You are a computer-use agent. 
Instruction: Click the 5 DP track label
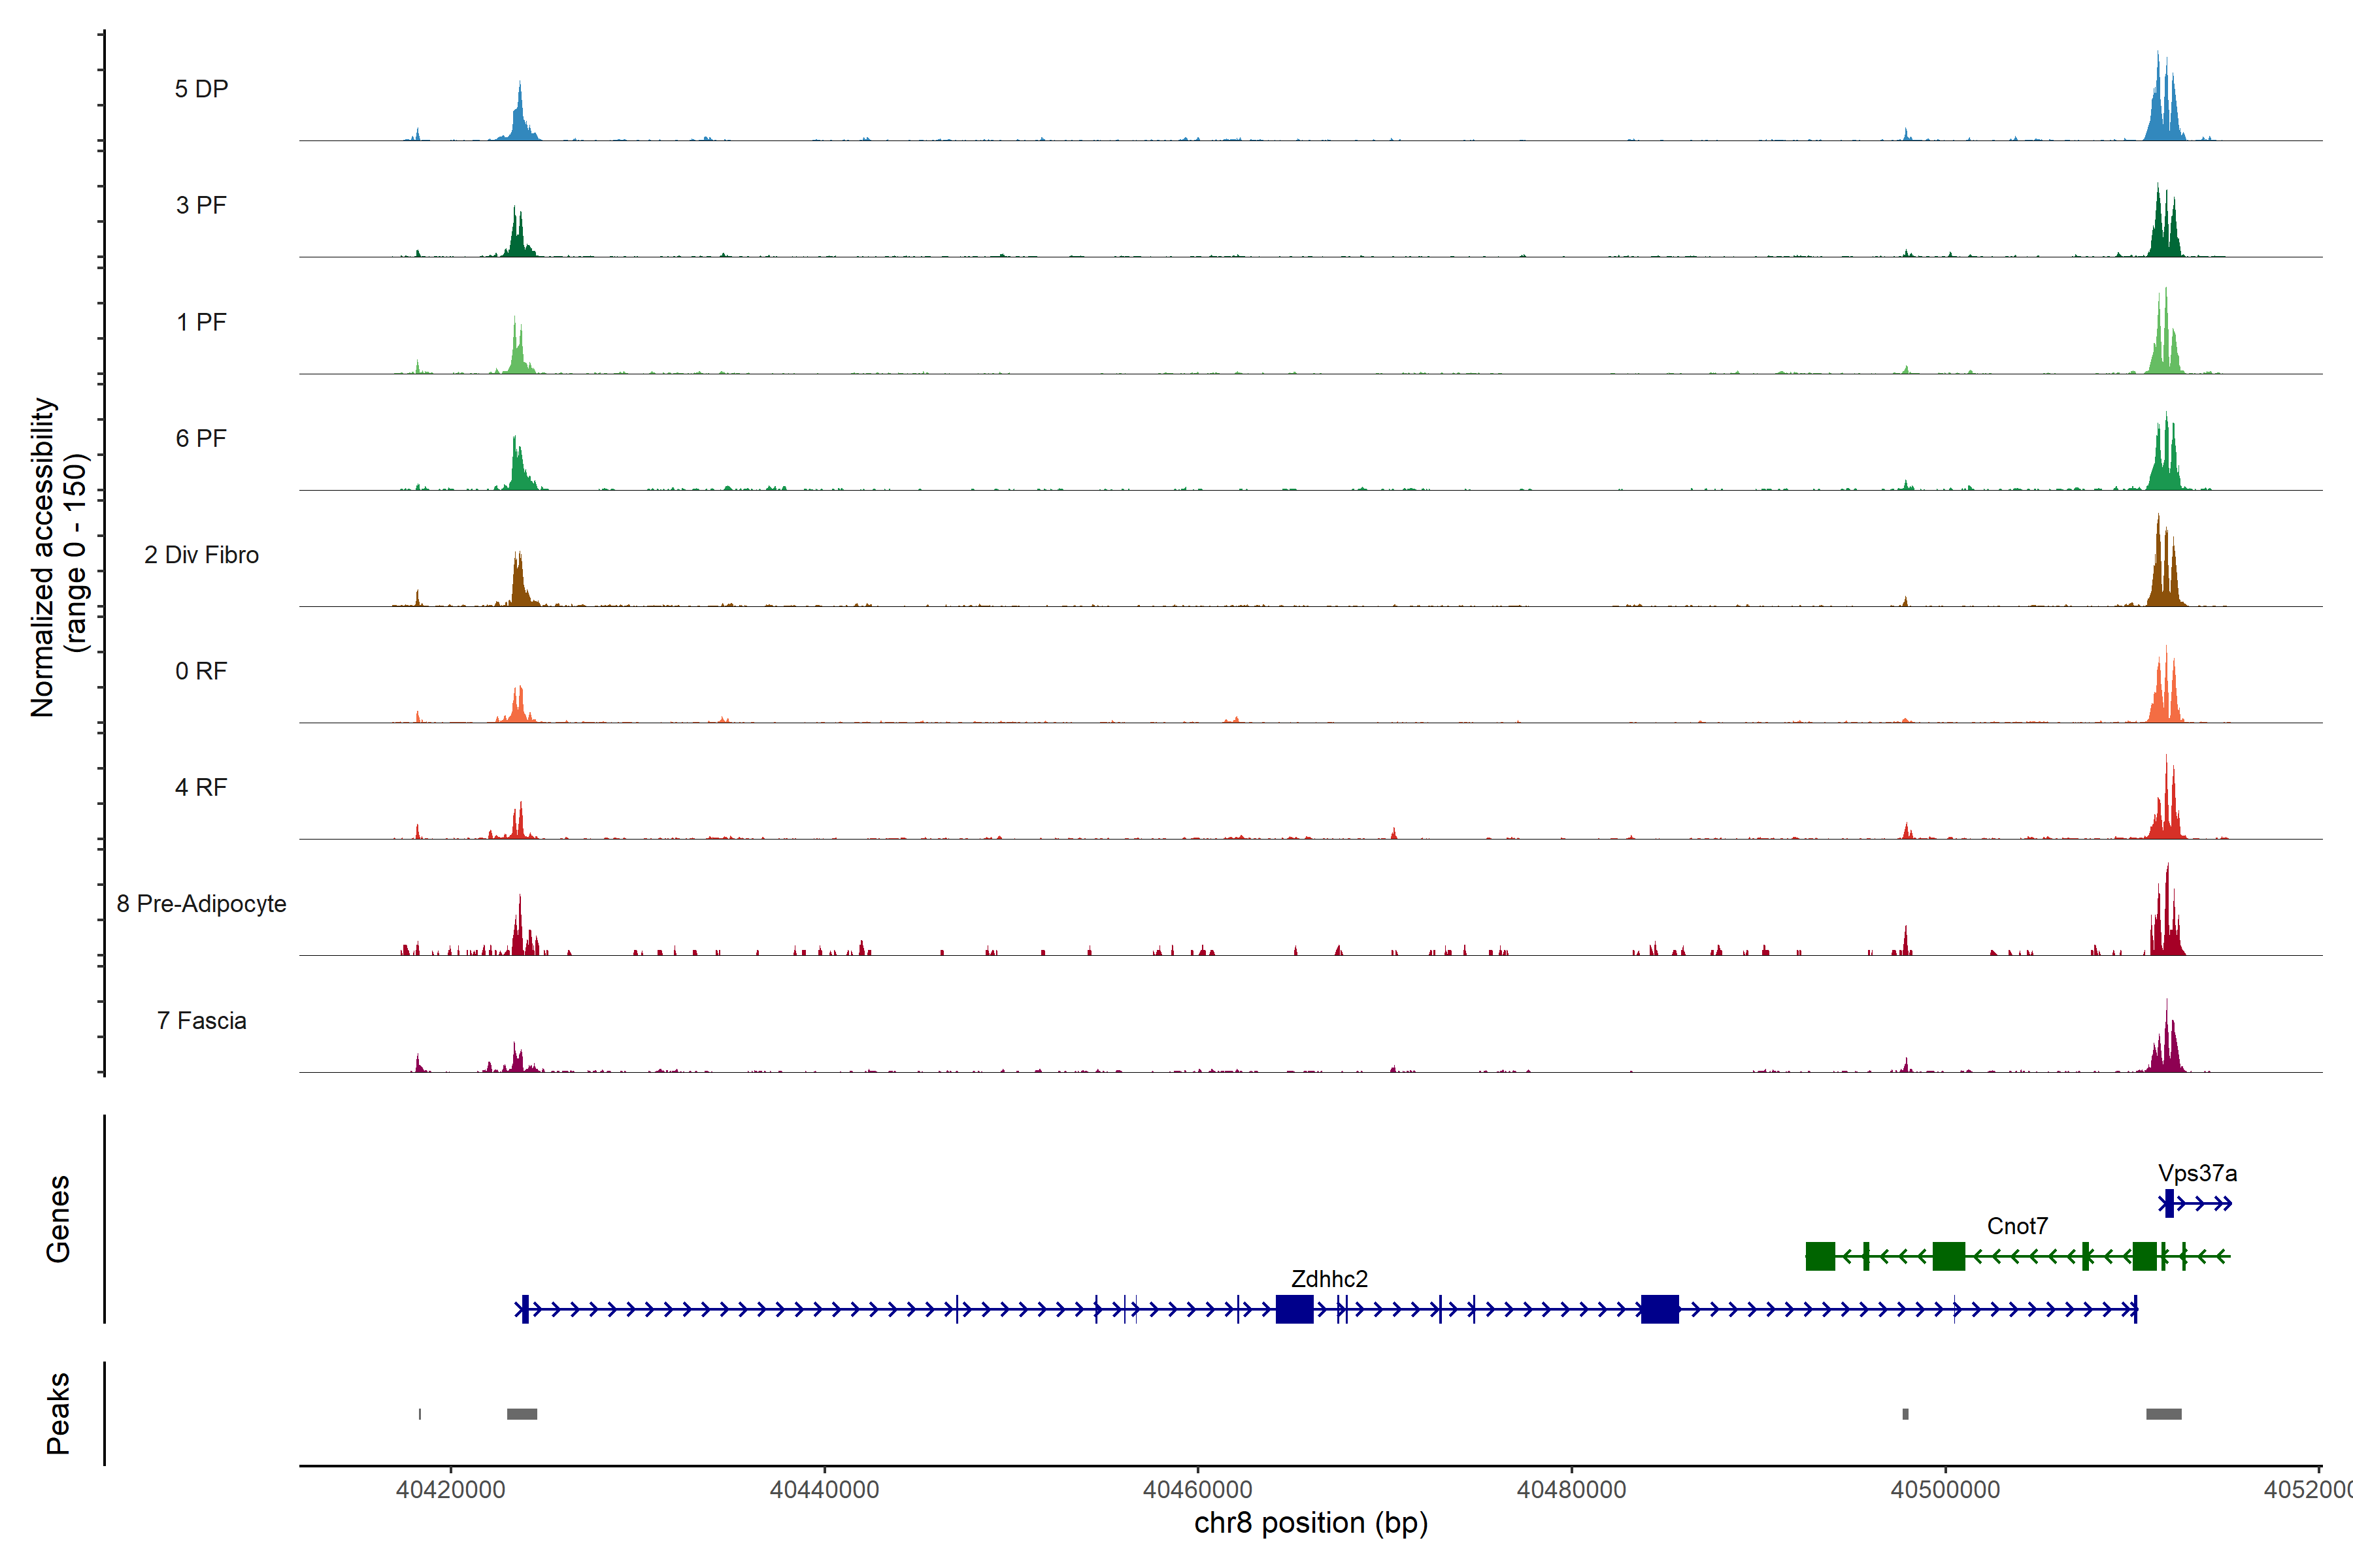pos(201,89)
